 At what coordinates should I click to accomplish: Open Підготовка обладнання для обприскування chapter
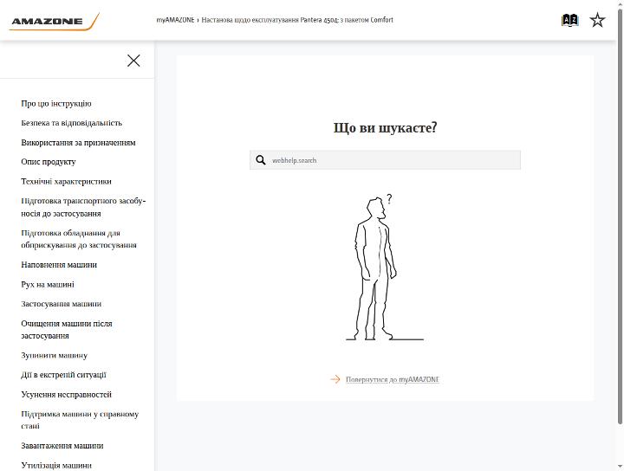(x=79, y=239)
